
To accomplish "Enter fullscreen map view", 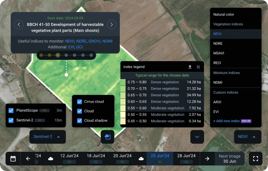I will pyautogui.click(x=256, y=159).
